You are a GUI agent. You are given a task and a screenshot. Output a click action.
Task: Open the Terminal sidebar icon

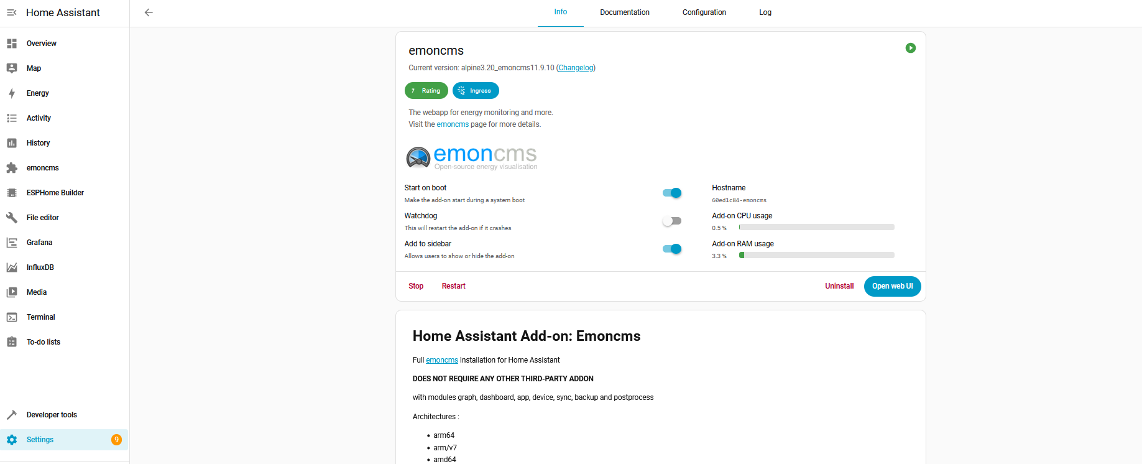[12, 317]
